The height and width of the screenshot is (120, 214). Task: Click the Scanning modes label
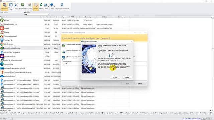[67, 62]
